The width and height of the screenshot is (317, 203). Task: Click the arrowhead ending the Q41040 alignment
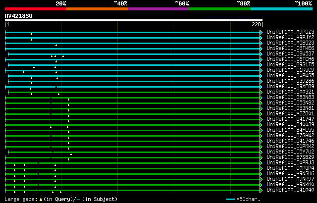[261, 190]
